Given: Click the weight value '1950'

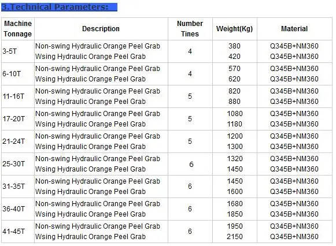Looking at the screenshot, I should coord(235,226).
